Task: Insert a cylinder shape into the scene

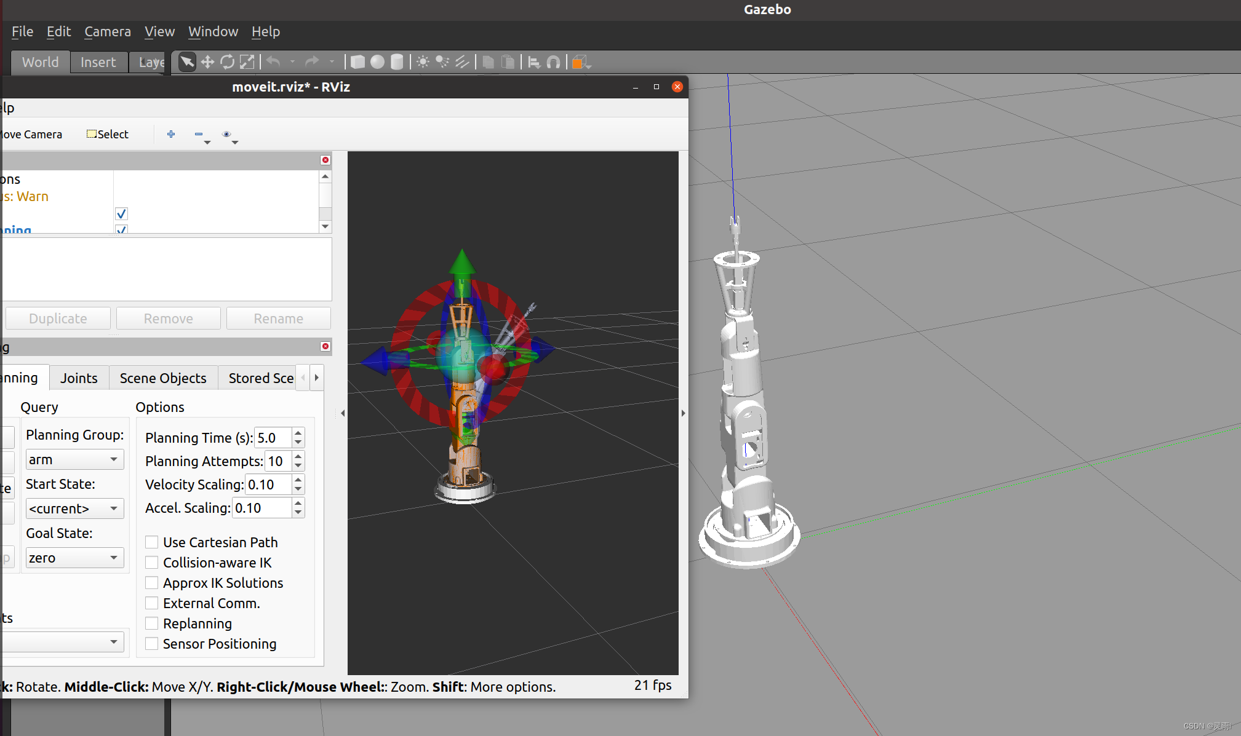Action: (x=397, y=62)
